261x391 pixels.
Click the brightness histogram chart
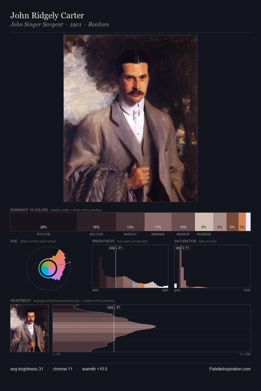[130, 266]
